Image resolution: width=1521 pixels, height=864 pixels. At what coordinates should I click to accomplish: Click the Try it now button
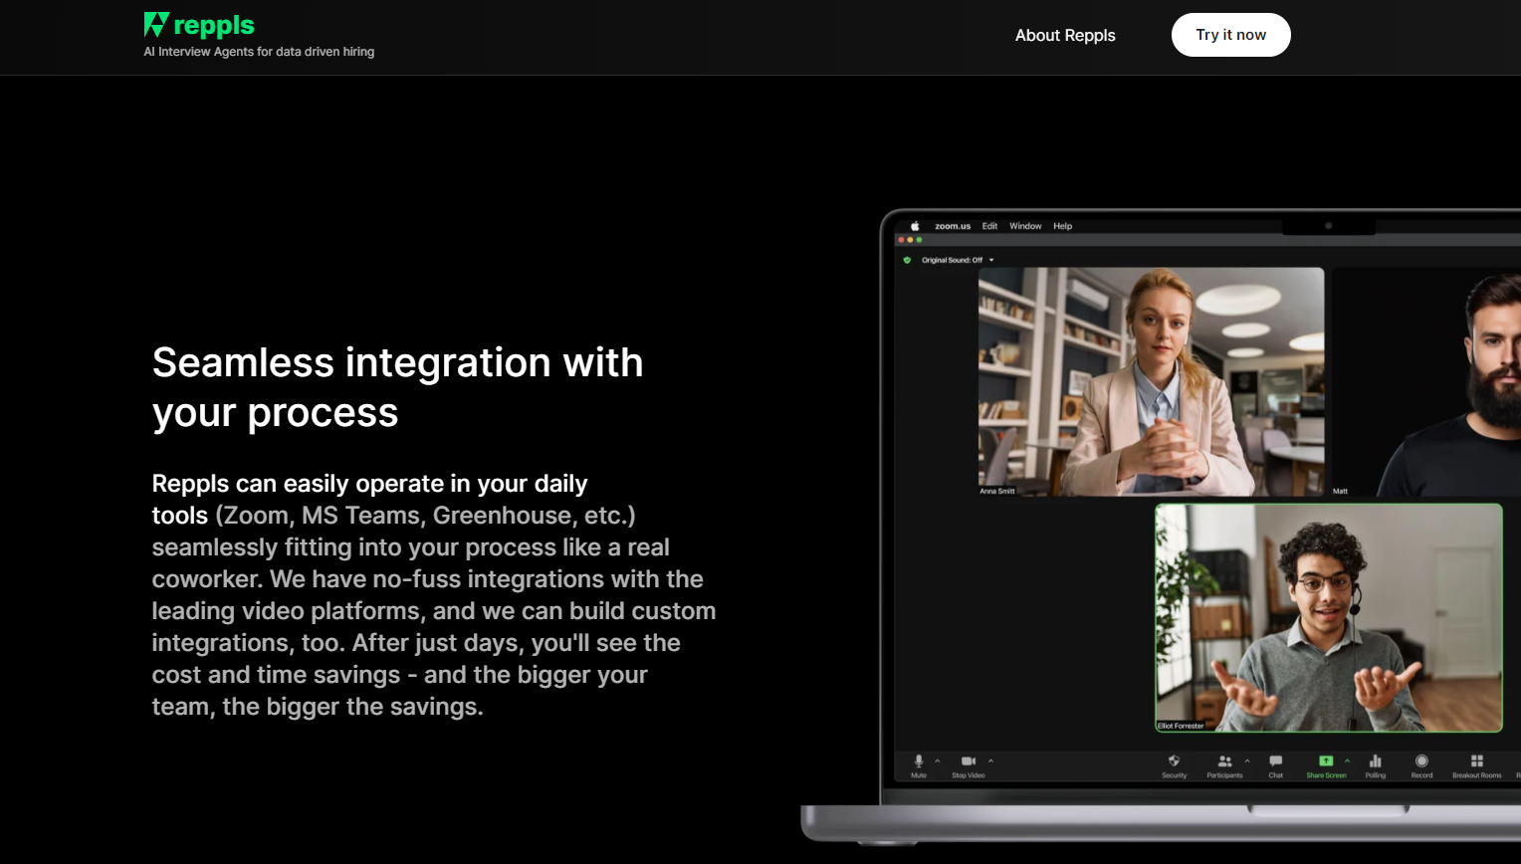coord(1230,35)
